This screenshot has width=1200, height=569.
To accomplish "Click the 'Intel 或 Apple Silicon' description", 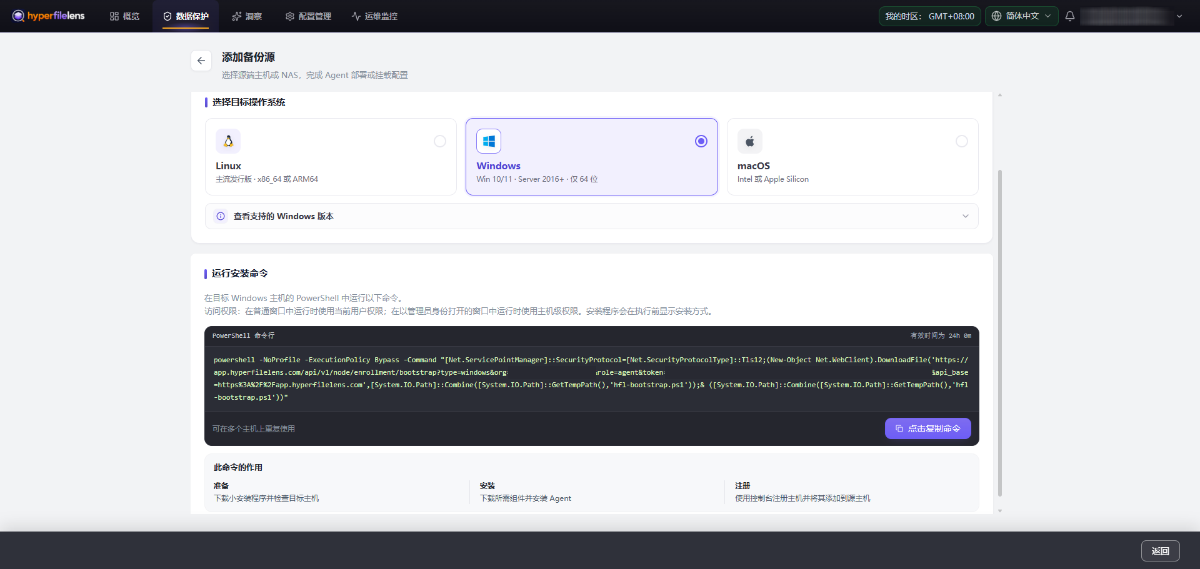I will coord(773,179).
